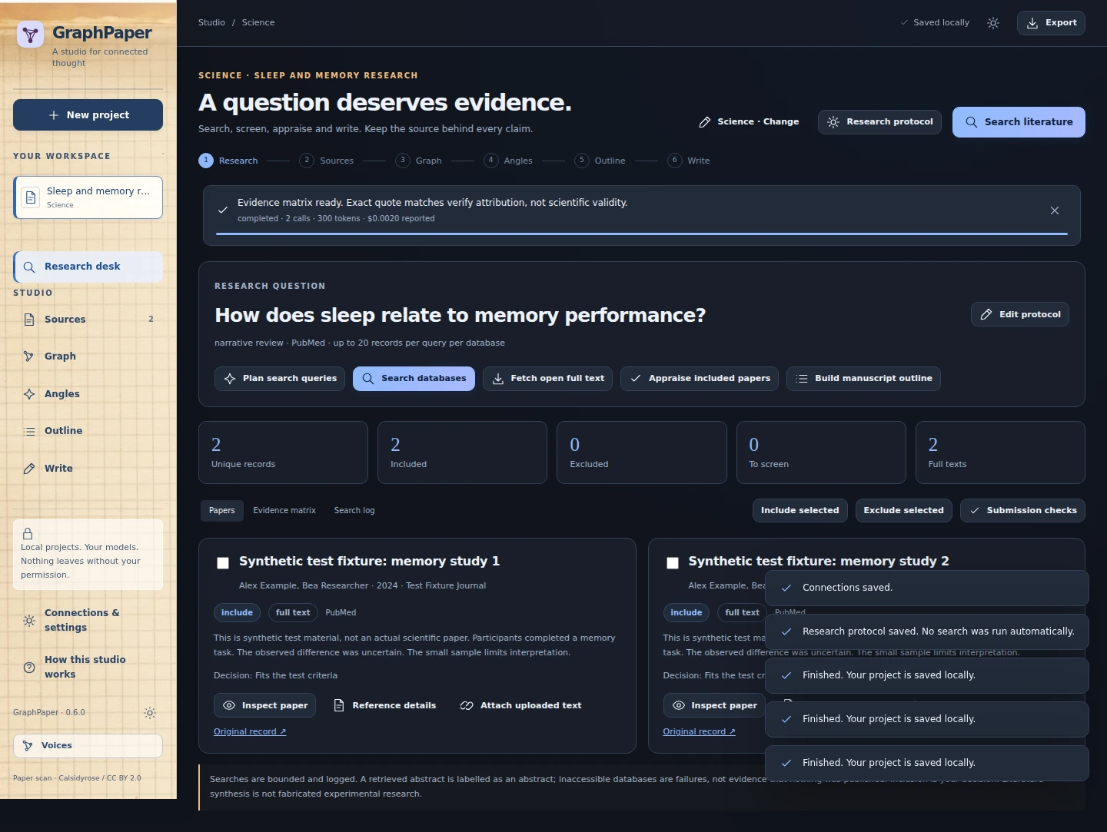Screen dimensions: 1107x832
Task: Click Search literature button
Action: point(1019,122)
